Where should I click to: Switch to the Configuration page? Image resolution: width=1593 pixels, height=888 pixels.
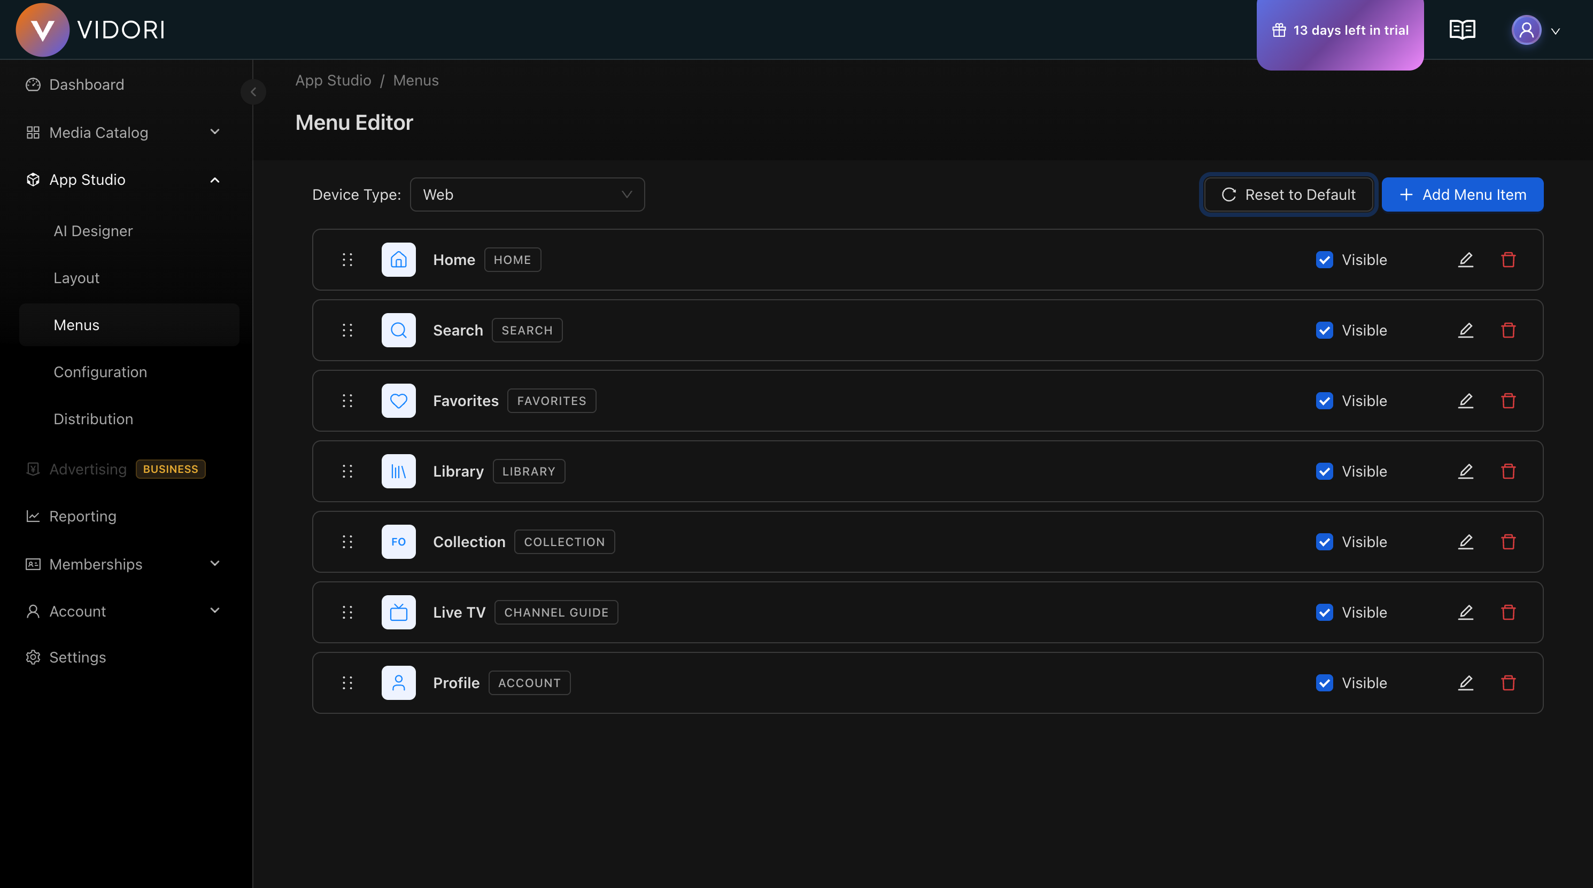point(100,371)
